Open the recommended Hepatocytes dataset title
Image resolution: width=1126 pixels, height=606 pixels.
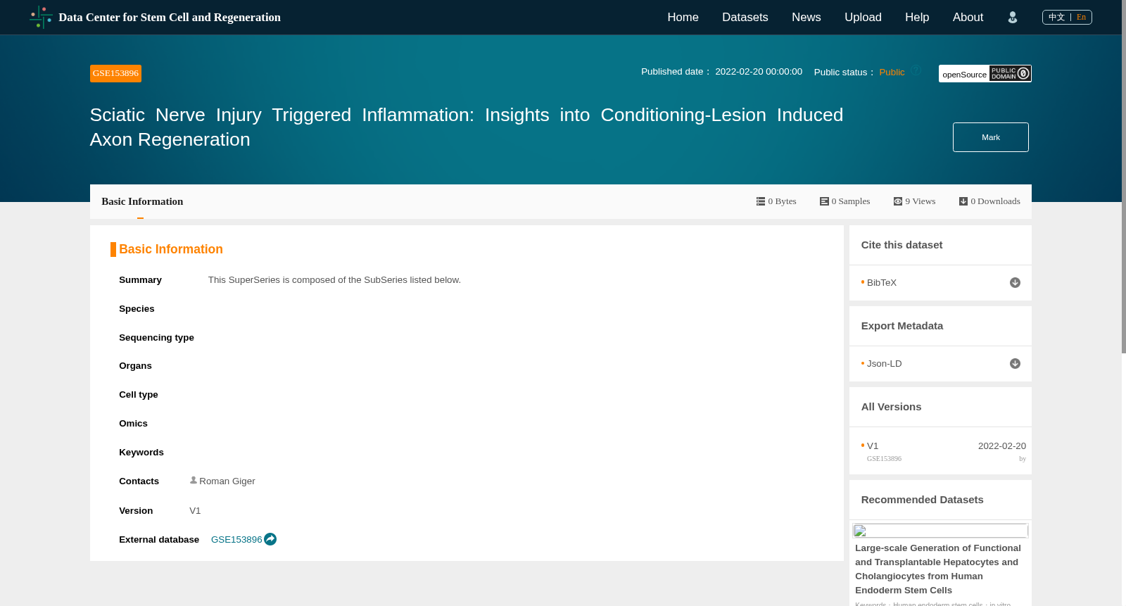point(938,569)
